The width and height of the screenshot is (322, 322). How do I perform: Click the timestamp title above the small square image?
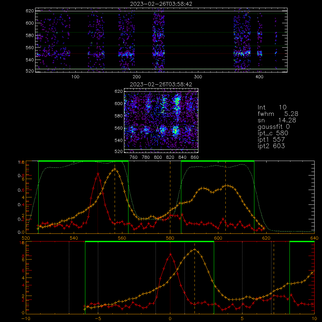pyautogui.click(x=161, y=84)
